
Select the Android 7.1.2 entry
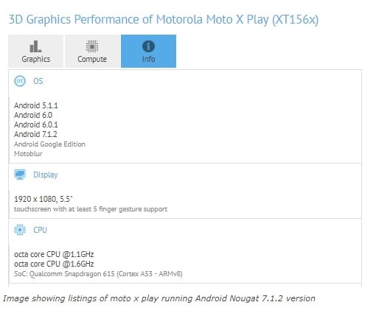[35, 134]
